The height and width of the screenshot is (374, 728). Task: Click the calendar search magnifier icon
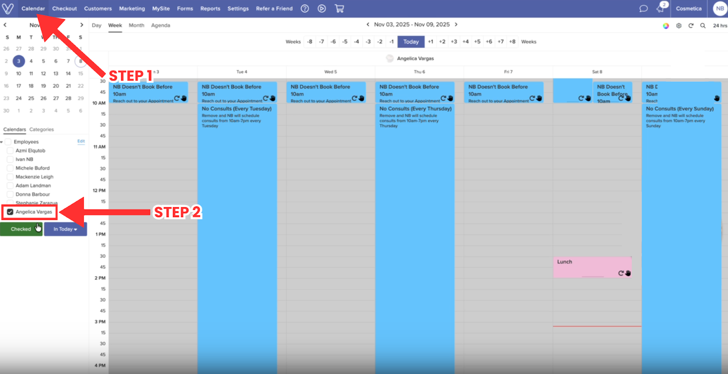point(703,26)
